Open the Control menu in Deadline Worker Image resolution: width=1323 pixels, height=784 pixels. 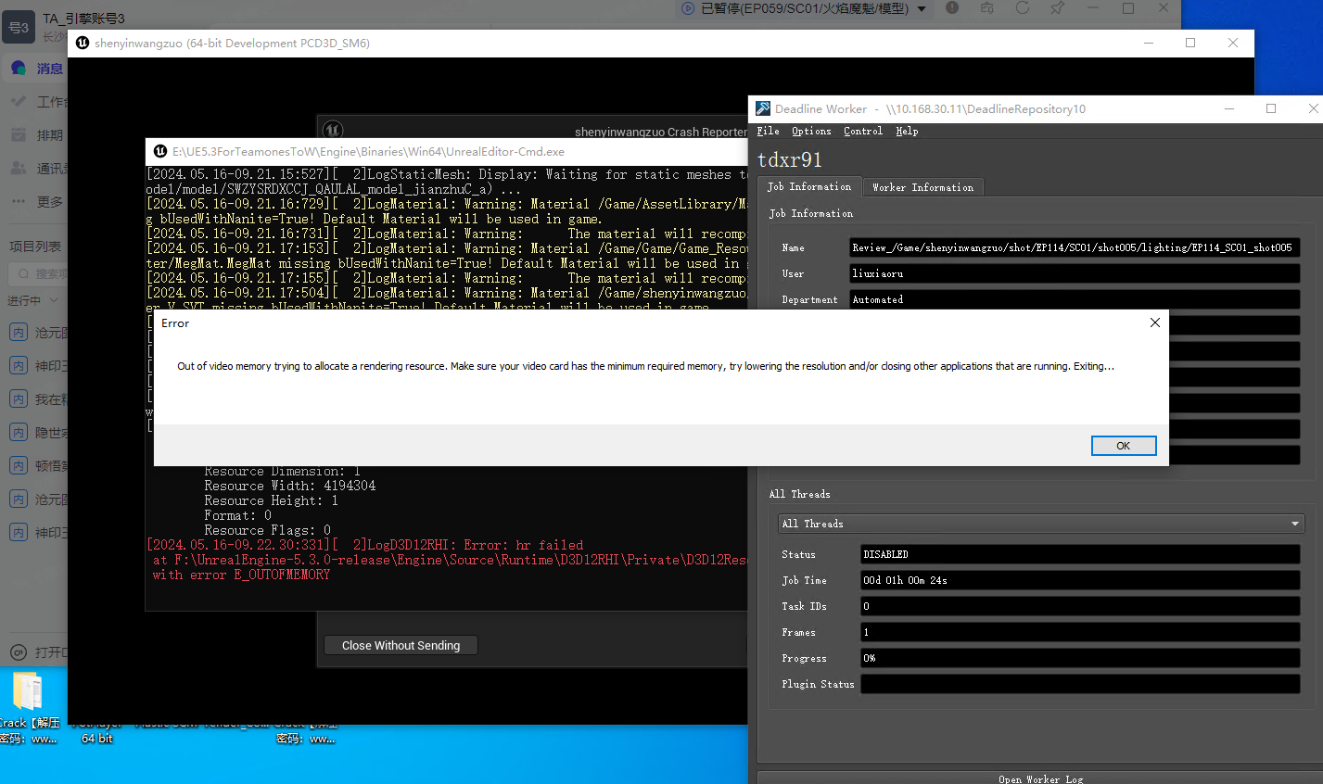click(x=862, y=132)
